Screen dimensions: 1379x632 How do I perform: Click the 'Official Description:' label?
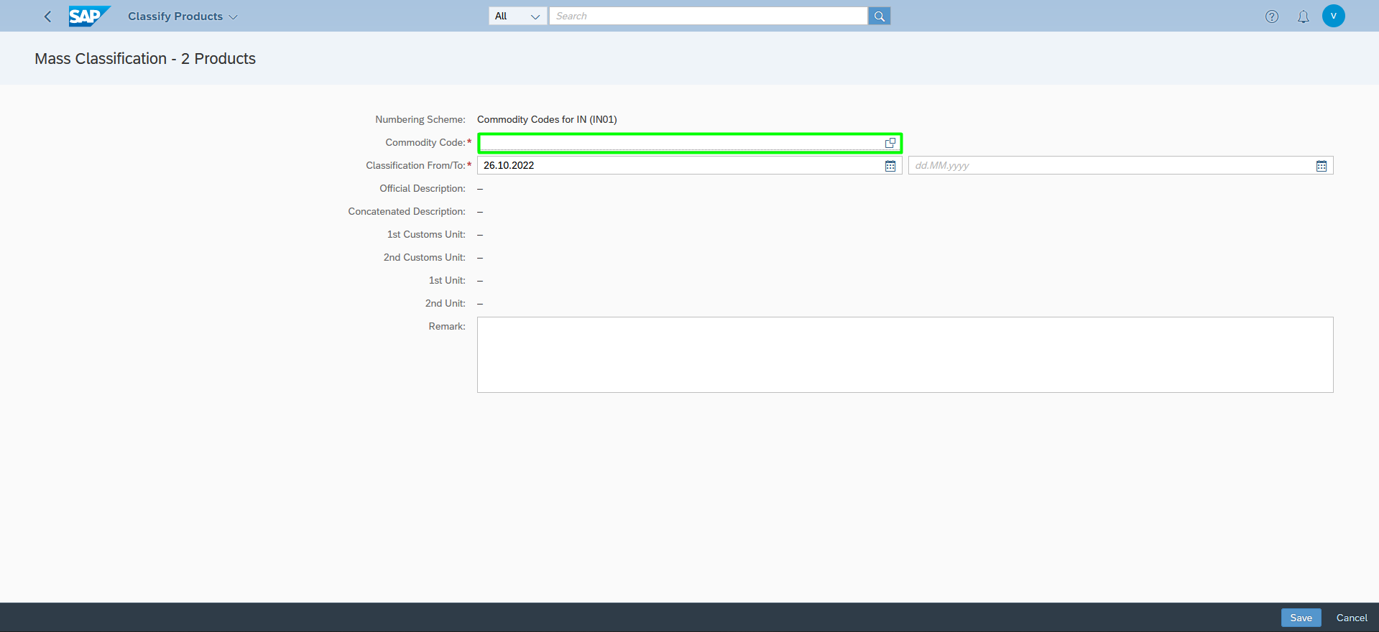click(x=423, y=188)
